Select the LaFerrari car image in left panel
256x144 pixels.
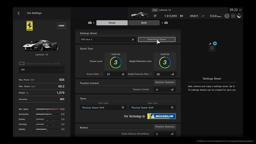click(41, 45)
